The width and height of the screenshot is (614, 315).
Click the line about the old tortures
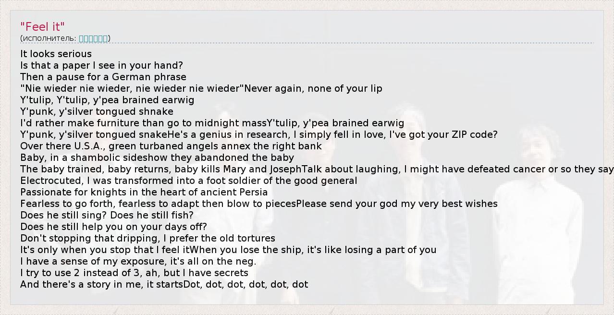tap(147, 238)
